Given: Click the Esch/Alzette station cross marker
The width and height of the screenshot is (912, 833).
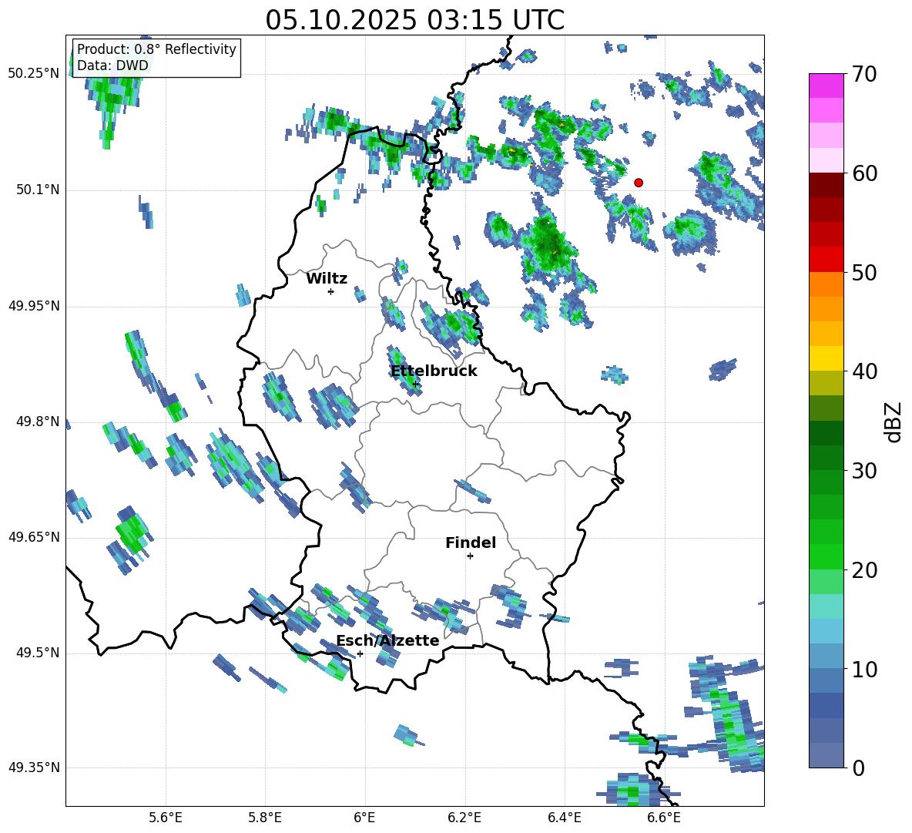Looking at the screenshot, I should (x=360, y=653).
